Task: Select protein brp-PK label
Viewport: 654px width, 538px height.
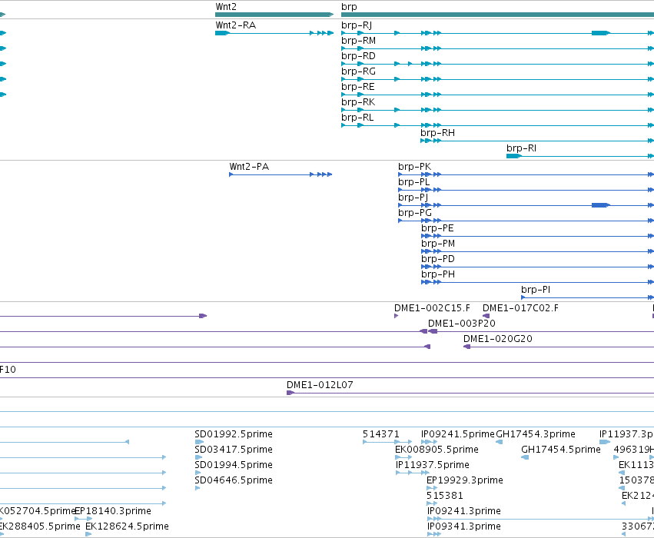Action: click(x=414, y=168)
